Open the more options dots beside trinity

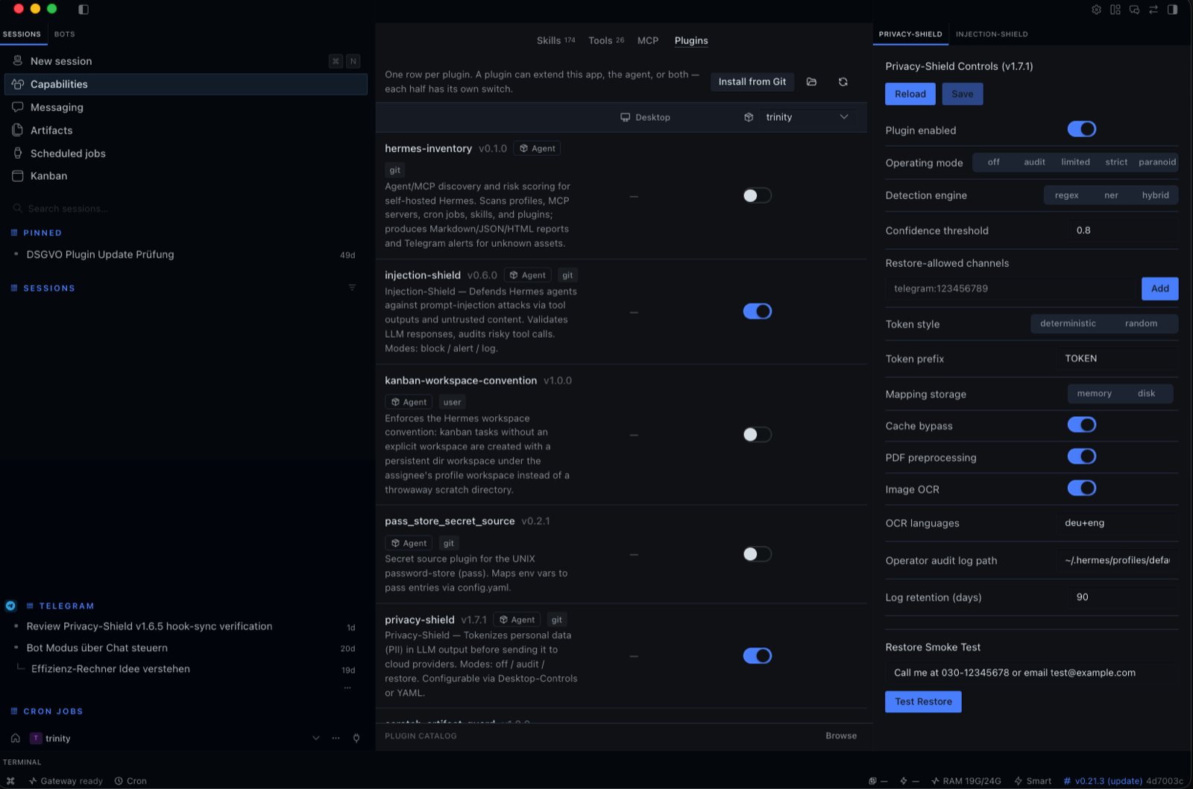point(336,738)
